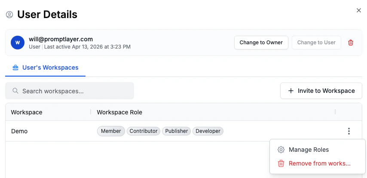367x178 pixels.
Task: Click the disabled Change to User button
Action: click(316, 43)
